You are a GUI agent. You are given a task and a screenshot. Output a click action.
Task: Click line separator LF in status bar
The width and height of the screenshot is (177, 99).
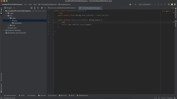tap(159, 98)
